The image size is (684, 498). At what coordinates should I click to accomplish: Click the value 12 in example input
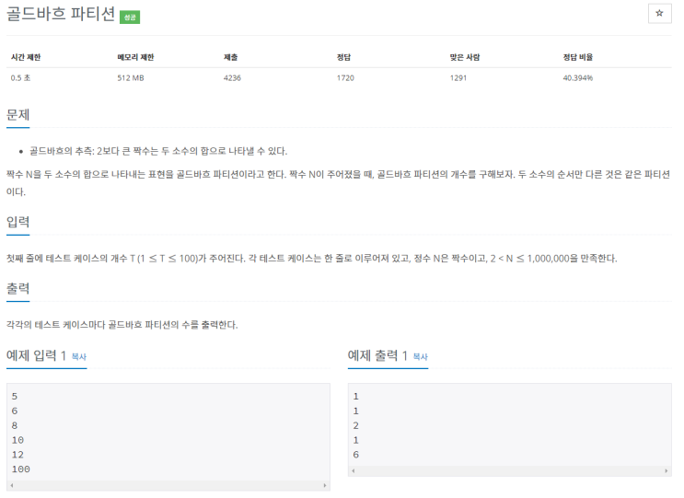tap(17, 455)
